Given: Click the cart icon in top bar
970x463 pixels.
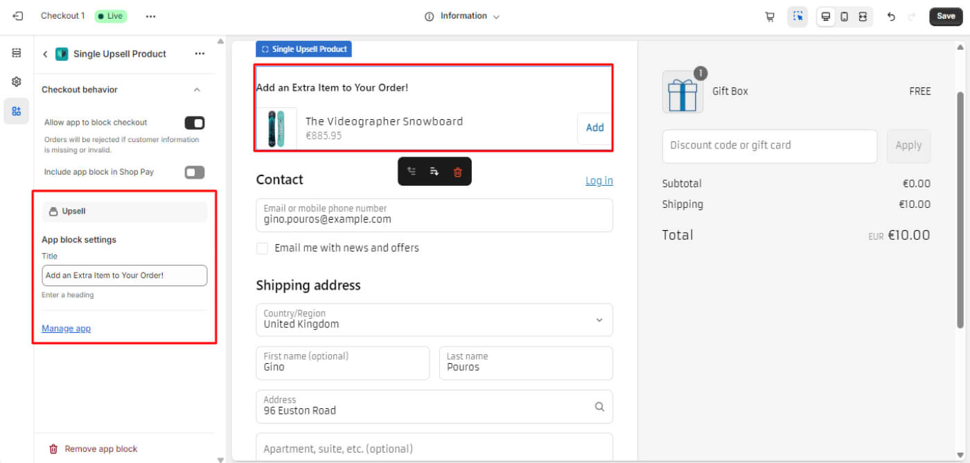Looking at the screenshot, I should tap(770, 17).
